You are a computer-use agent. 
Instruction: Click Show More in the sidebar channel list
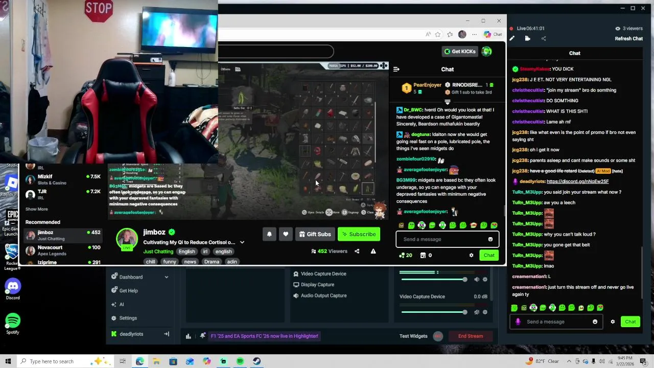click(37, 209)
